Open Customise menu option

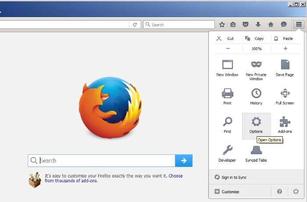(240, 191)
